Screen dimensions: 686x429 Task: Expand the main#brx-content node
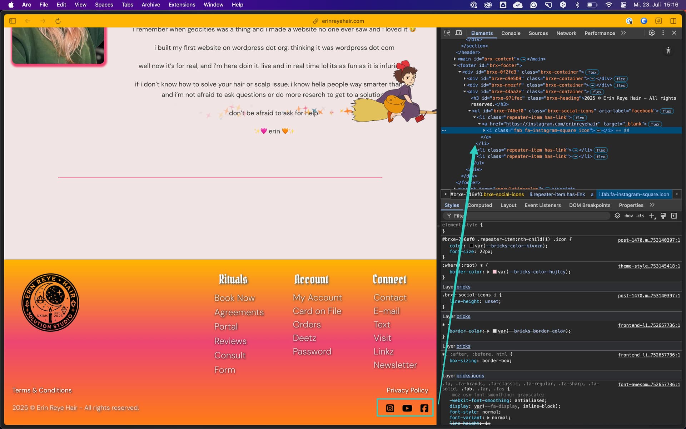(x=455, y=59)
